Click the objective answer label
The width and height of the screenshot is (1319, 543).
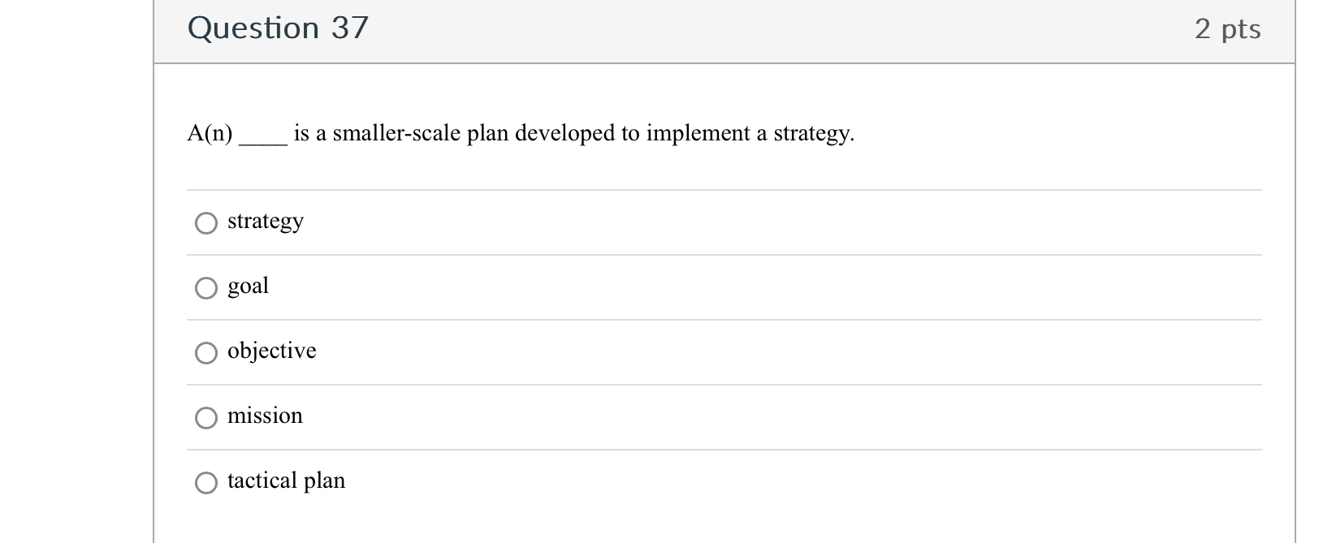[270, 351]
